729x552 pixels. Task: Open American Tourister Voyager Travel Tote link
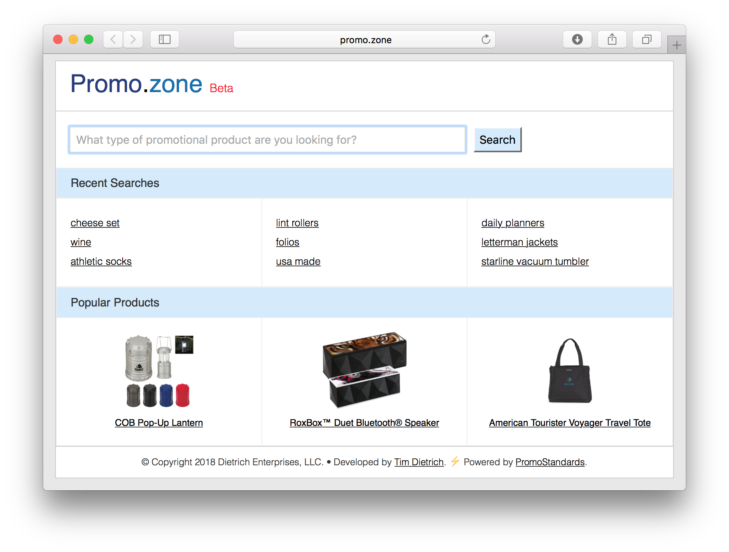(570, 423)
